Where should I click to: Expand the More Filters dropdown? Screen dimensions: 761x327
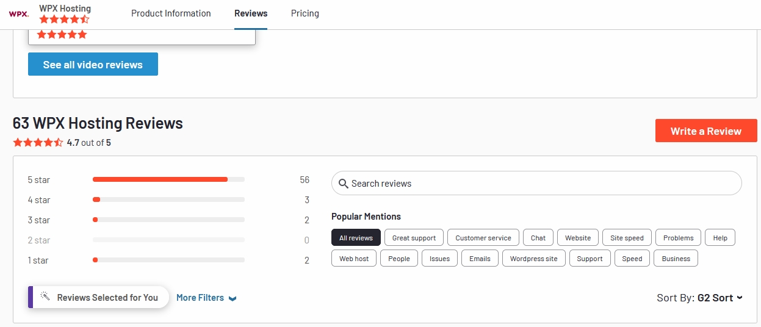206,298
